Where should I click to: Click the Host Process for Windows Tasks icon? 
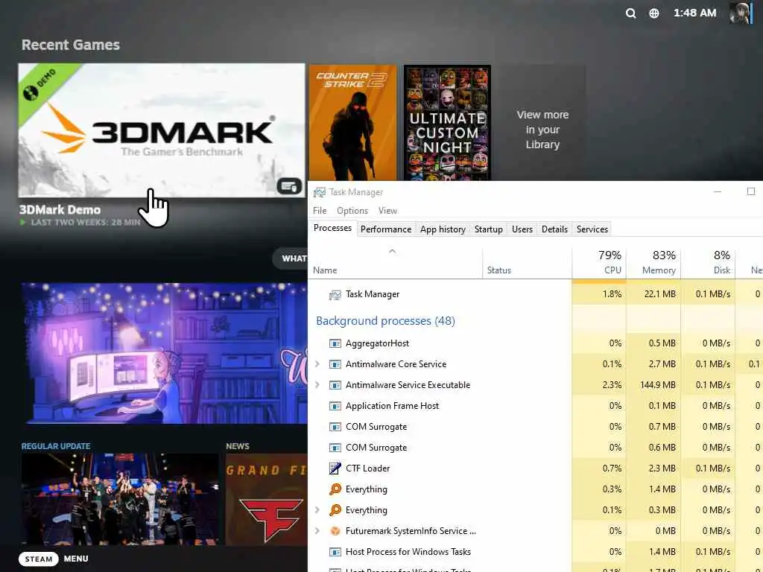pos(335,552)
